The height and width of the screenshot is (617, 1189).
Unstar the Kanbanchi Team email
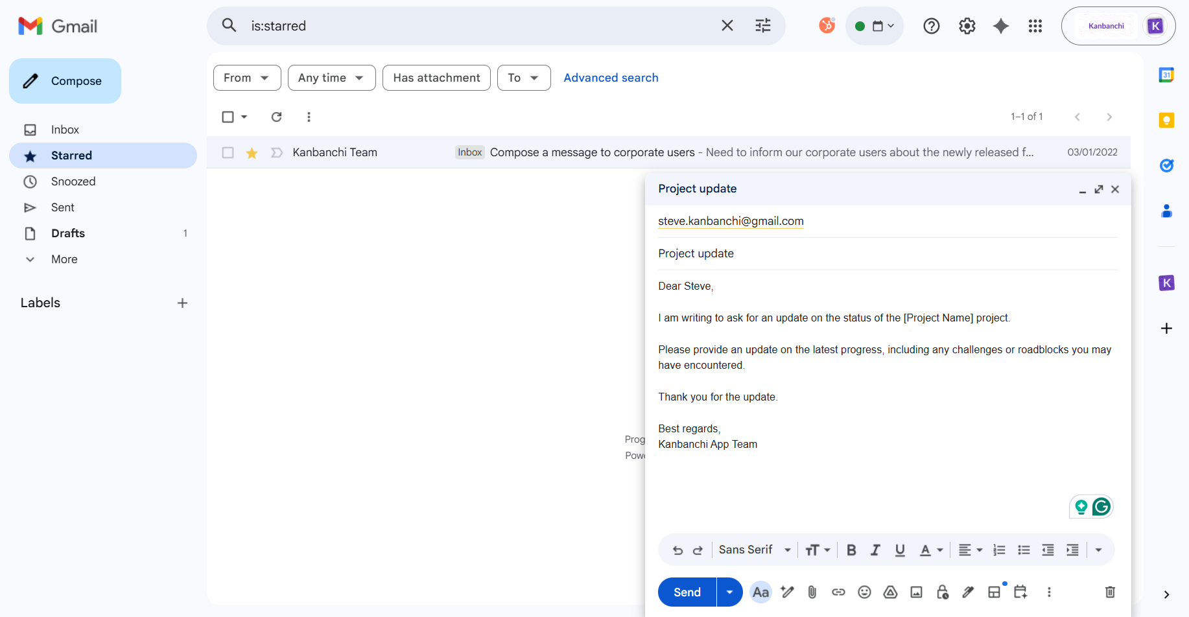[x=252, y=152]
